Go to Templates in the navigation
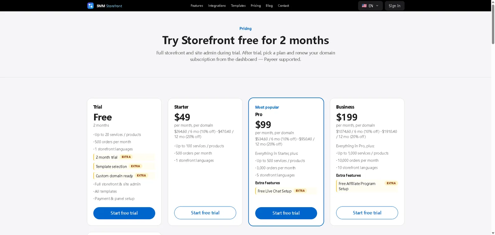The image size is (495, 235). 238,6
